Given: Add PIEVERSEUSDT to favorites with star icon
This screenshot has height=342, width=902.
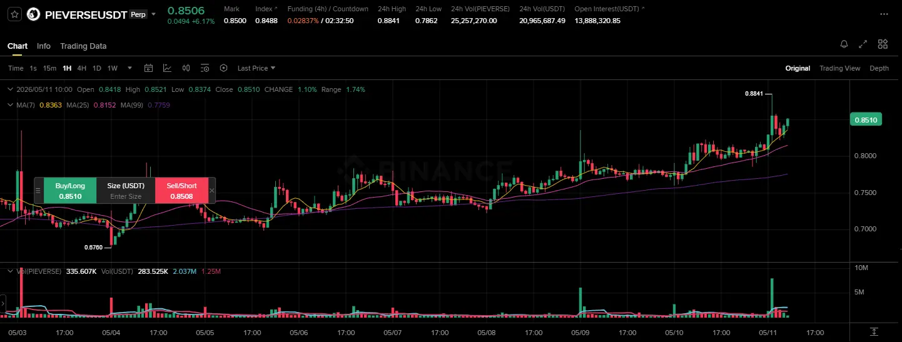Looking at the screenshot, I should tap(15, 14).
